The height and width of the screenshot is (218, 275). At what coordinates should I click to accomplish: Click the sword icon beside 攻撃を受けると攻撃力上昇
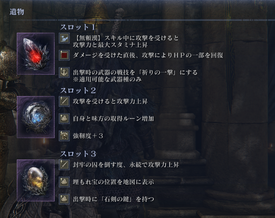64,101
